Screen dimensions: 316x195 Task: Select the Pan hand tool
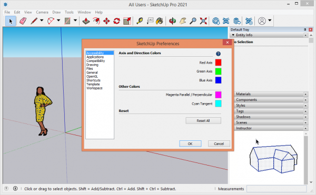pos(183,21)
